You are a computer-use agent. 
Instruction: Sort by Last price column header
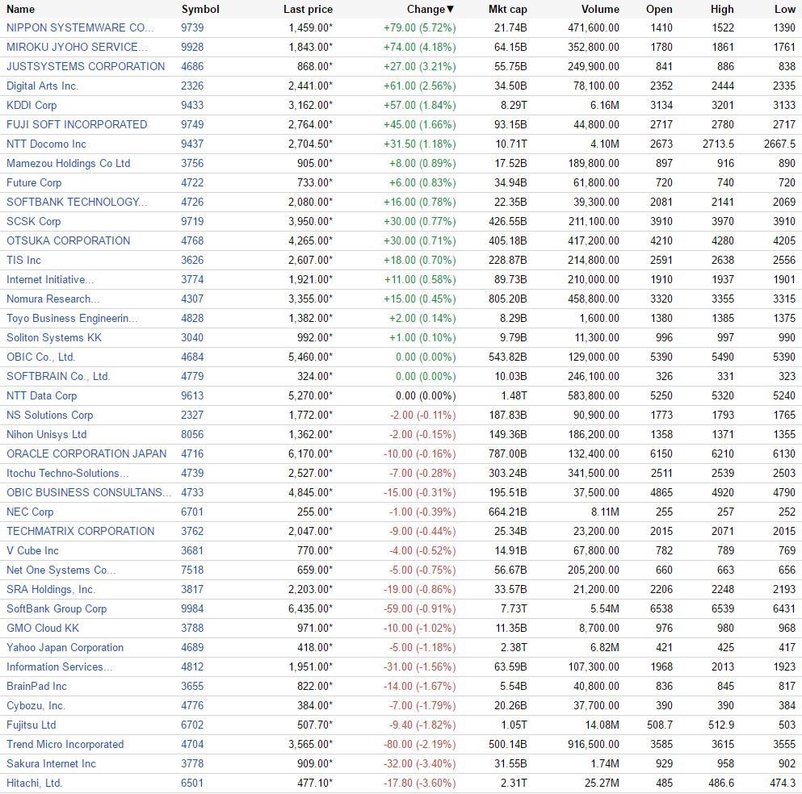(308, 9)
